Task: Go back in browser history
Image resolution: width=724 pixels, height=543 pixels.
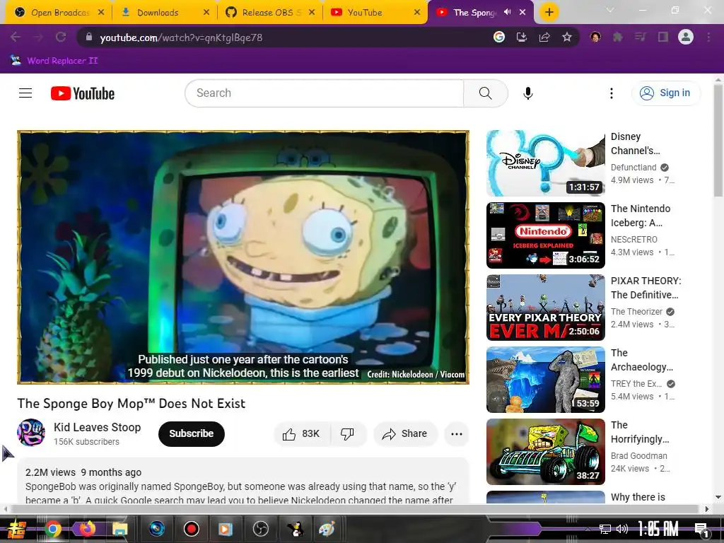Action: pyautogui.click(x=16, y=37)
